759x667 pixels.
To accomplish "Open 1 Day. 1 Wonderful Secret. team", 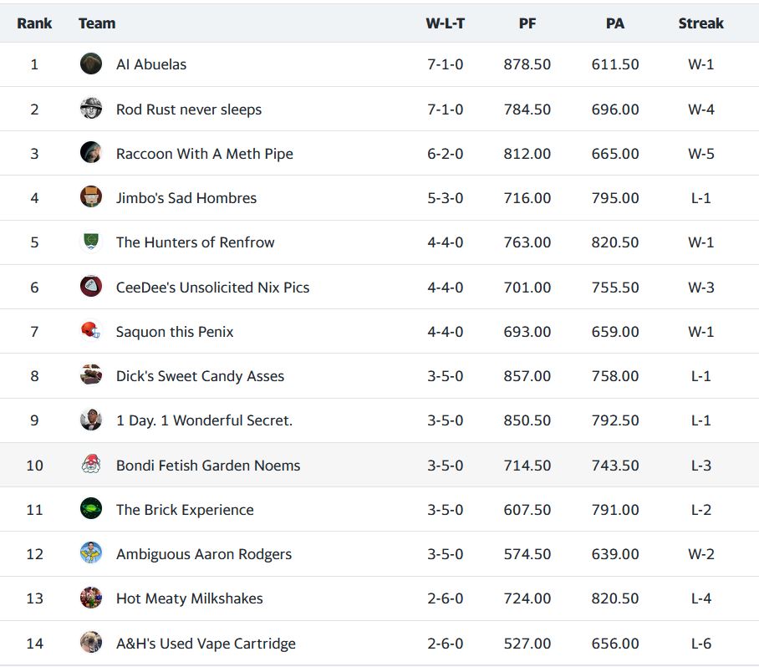I will (204, 420).
